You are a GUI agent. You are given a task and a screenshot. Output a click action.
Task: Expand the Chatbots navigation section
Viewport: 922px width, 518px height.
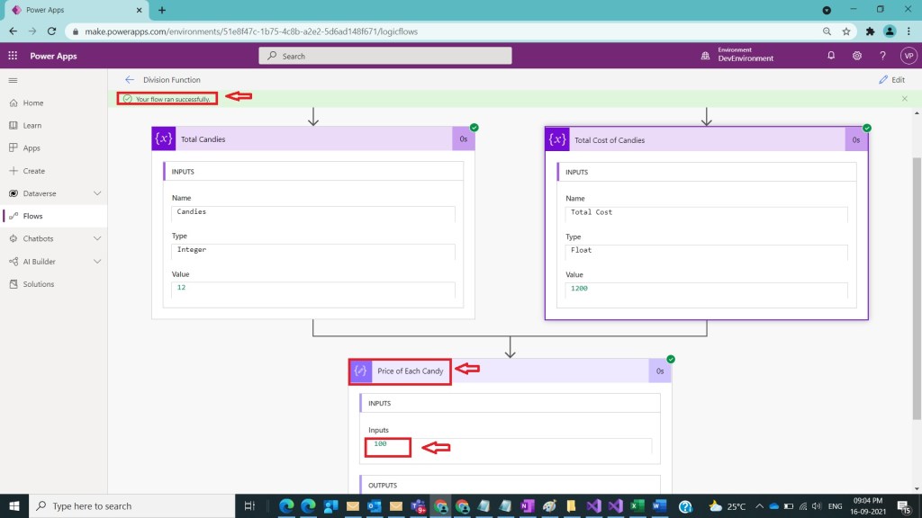[97, 238]
